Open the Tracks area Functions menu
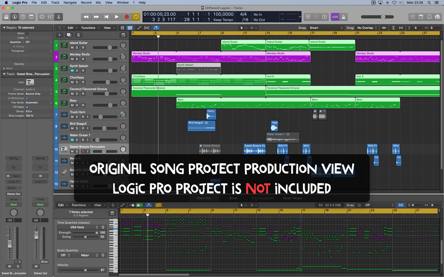Viewport: 444px width, 277px height. pos(90,28)
